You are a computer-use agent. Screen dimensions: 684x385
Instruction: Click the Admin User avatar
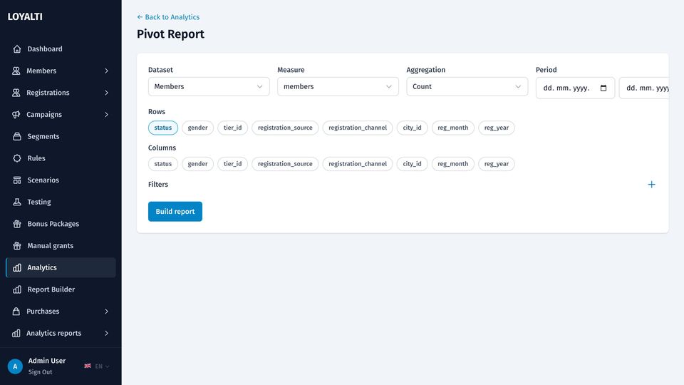[x=15, y=366]
